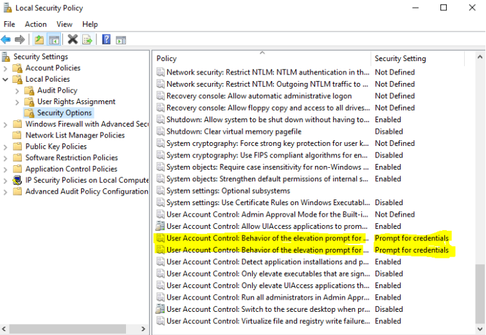Select System objects: Require case insensitivity policy
The image size is (486, 335).
coord(267,167)
